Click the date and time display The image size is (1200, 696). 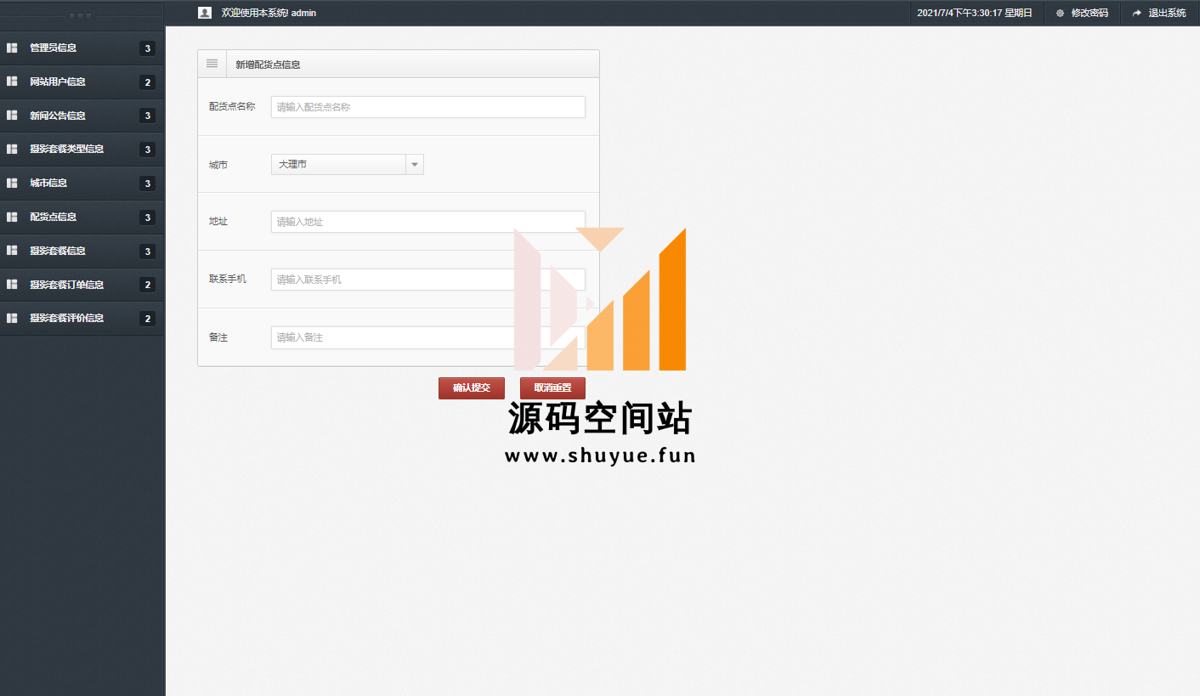[x=975, y=13]
